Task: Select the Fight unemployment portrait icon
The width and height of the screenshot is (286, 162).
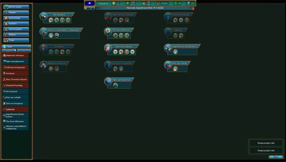Action: click(108, 81)
